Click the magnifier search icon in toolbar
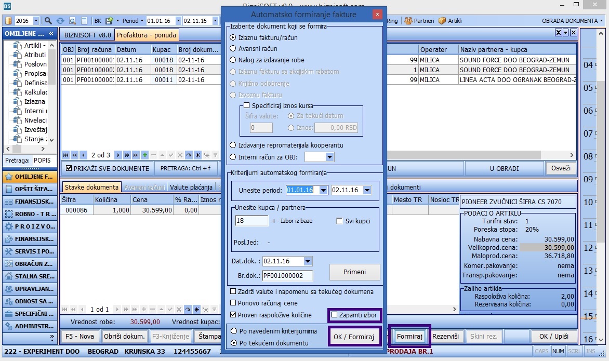The image size is (609, 361). [x=48, y=21]
